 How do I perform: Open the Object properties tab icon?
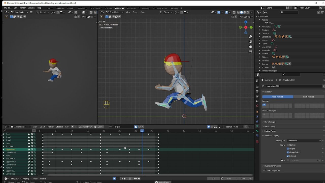pyautogui.click(x=257, y=112)
